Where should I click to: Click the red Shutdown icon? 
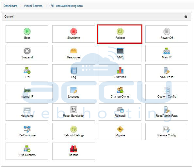point(73,31)
